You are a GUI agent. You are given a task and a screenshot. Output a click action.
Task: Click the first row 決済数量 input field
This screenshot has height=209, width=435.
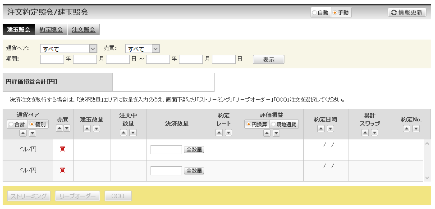pyautogui.click(x=166, y=150)
